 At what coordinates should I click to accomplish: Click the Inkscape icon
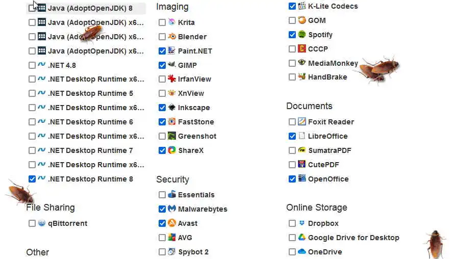point(172,107)
